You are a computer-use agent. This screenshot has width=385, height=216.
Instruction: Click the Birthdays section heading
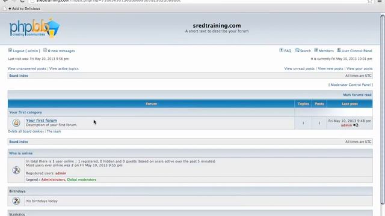pyautogui.click(x=17, y=191)
